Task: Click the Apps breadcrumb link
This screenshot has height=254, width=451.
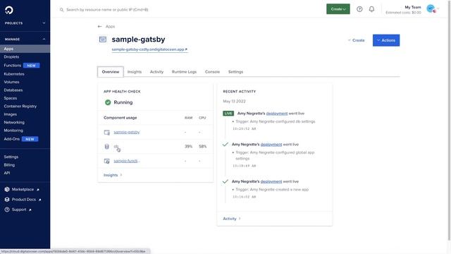Action: pyautogui.click(x=110, y=27)
